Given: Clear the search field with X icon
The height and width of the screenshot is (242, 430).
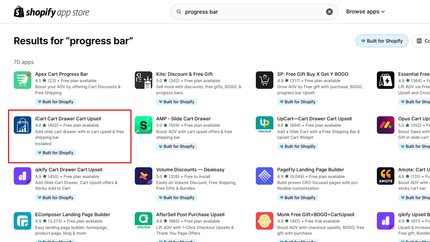Looking at the screenshot, I should pyautogui.click(x=329, y=12).
